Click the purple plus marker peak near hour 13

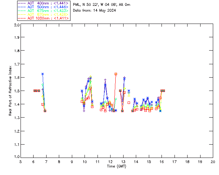tap(124, 77)
